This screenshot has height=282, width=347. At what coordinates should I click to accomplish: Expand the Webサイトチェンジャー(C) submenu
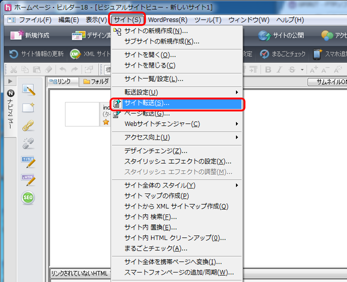(x=176, y=123)
